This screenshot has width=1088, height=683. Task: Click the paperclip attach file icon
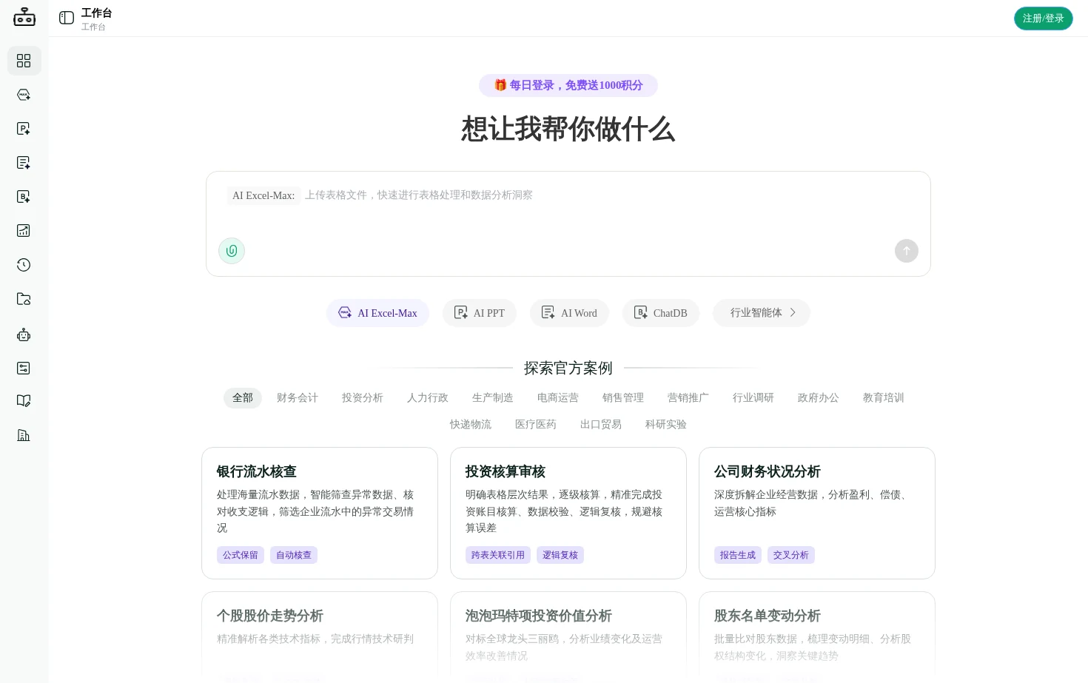(232, 251)
